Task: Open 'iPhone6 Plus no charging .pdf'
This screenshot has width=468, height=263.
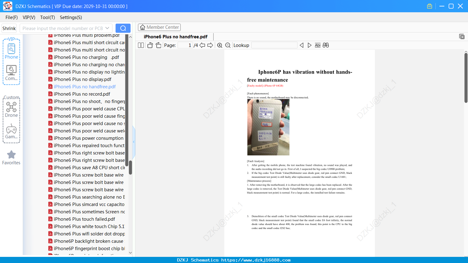Action: click(86, 57)
